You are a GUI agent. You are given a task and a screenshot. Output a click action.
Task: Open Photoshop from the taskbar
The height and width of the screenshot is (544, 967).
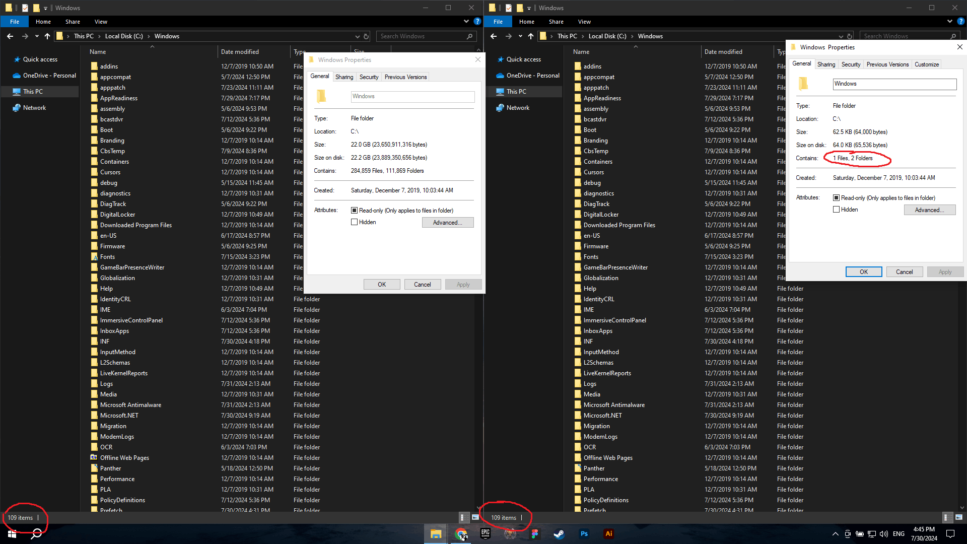tap(584, 534)
